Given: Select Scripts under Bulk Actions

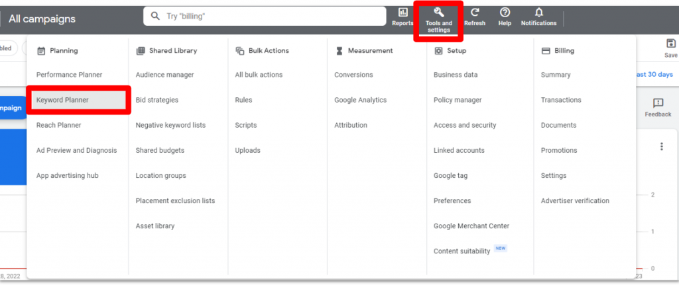Looking at the screenshot, I should tap(245, 125).
